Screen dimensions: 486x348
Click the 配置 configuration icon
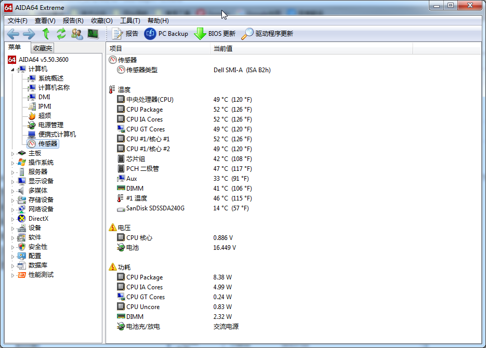click(22, 256)
